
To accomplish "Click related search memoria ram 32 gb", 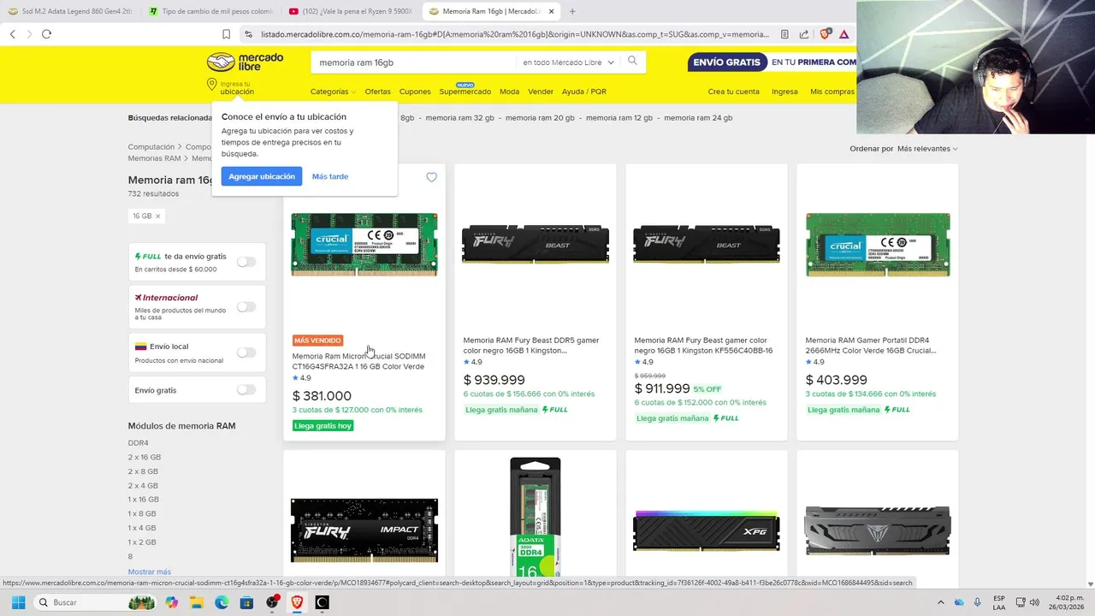I will click(459, 118).
